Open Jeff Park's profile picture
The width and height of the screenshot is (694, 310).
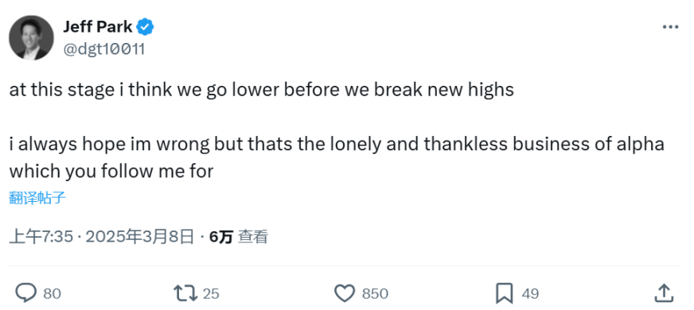pyautogui.click(x=31, y=37)
